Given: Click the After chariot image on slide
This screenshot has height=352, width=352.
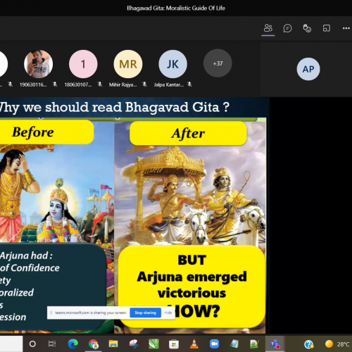Looking at the screenshot, I should [x=190, y=196].
